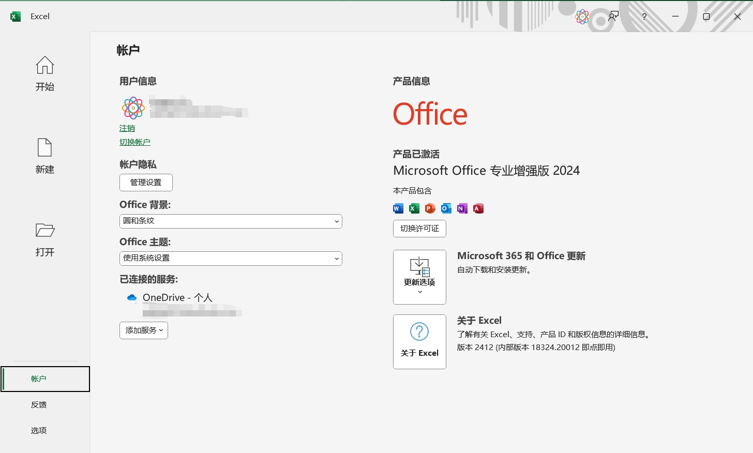Click the PowerPoint app icon
Screen dimensions: 753x453
point(430,208)
